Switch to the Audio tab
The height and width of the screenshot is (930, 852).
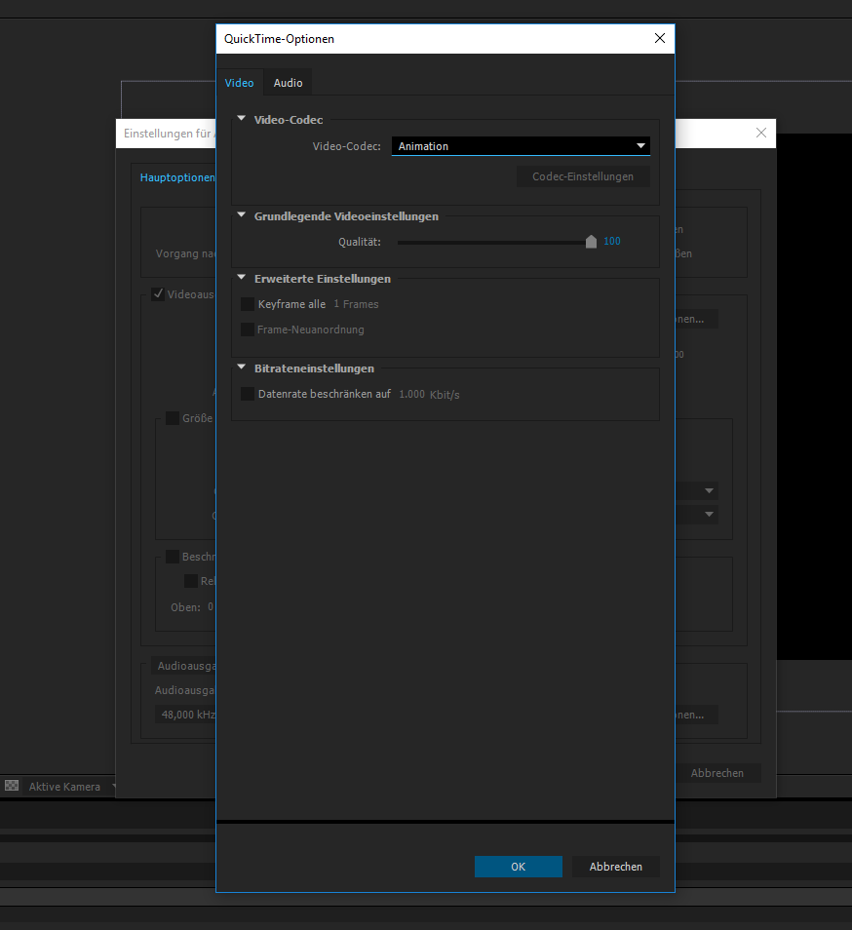point(288,83)
